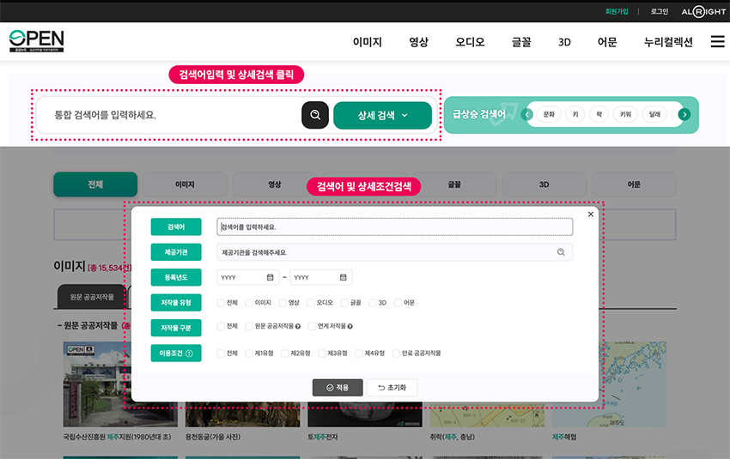Open the 누리컬렉션 navigation menu
This screenshot has height=459, width=730.
[668, 42]
